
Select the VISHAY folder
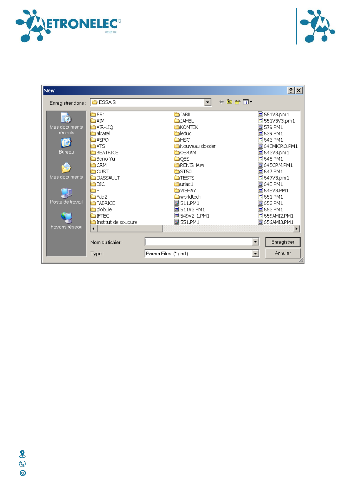[x=185, y=190]
